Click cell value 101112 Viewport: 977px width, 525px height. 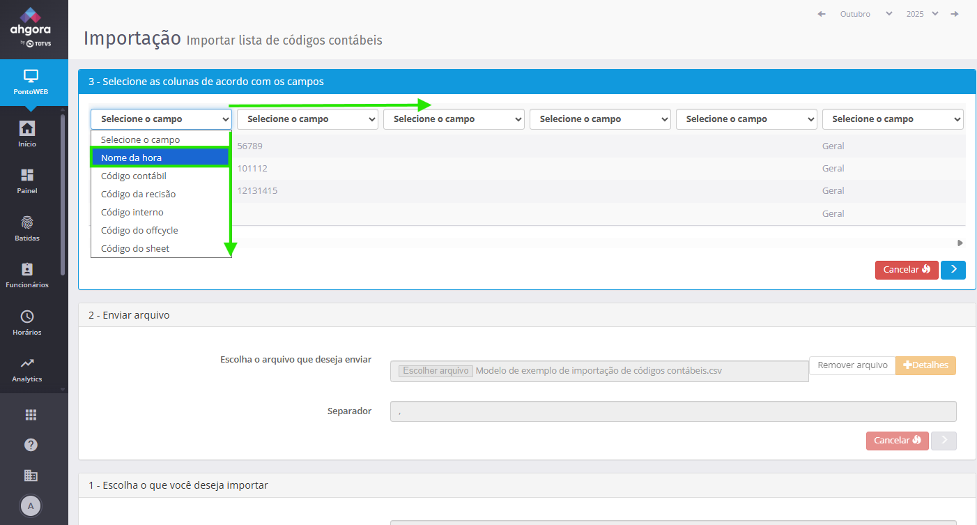(252, 168)
